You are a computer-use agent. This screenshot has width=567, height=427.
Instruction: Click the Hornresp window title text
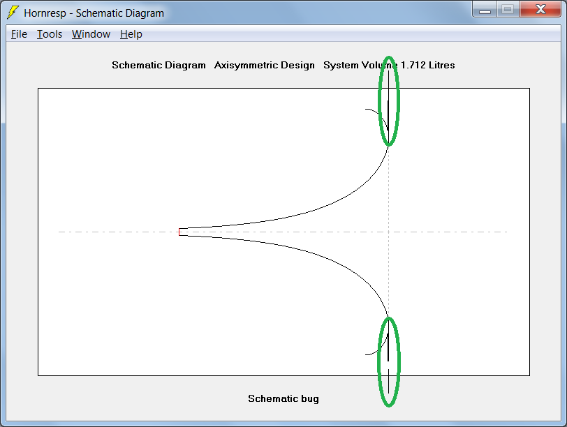pyautogui.click(x=94, y=13)
